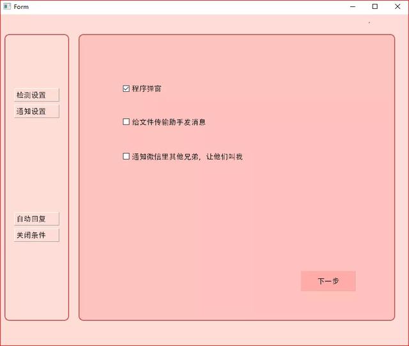This screenshot has height=346, width=409.
Task: Uncheck the 程序弹窗 checkbox
Action: 126,89
